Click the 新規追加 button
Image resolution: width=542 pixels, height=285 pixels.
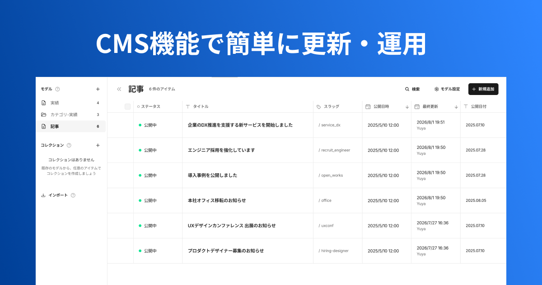click(x=483, y=89)
